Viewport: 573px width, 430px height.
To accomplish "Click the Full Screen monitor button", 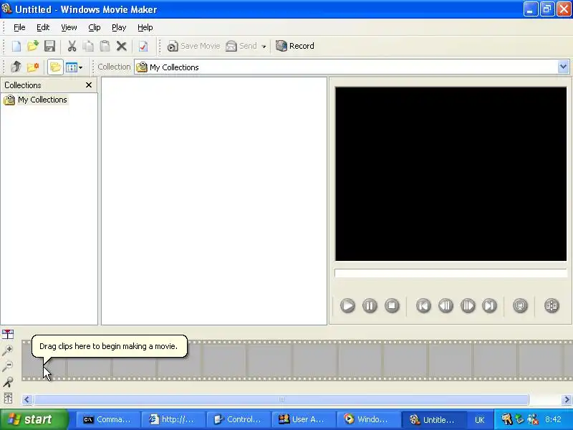I will 520,305.
